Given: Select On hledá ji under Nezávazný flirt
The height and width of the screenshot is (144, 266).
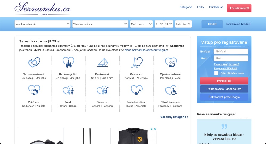Looking at the screenshot, I should point(62,78).
